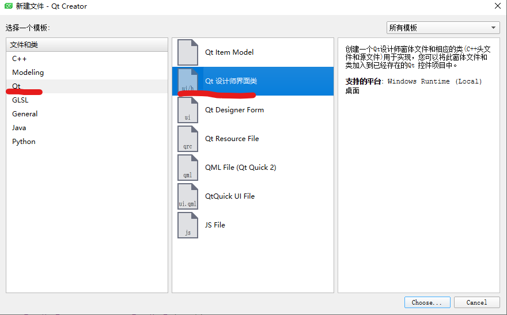This screenshot has height=315, width=507.
Task: Select the General category
Action: (x=87, y=113)
